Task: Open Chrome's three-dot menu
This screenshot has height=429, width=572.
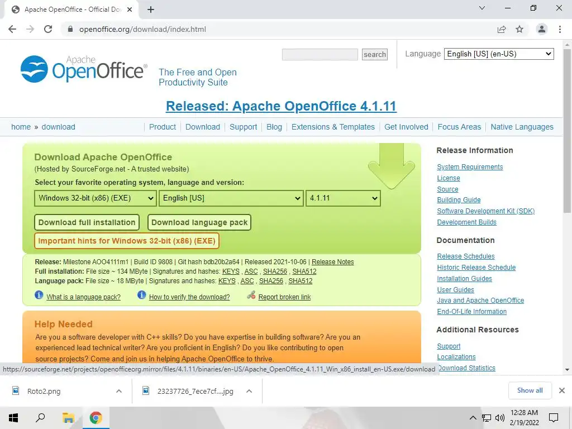Action: 560,29
